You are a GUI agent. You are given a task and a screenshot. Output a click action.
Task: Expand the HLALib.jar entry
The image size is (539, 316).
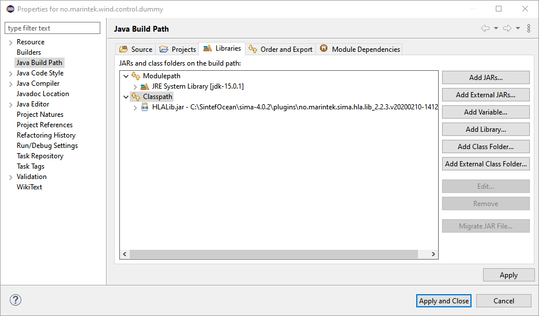135,107
